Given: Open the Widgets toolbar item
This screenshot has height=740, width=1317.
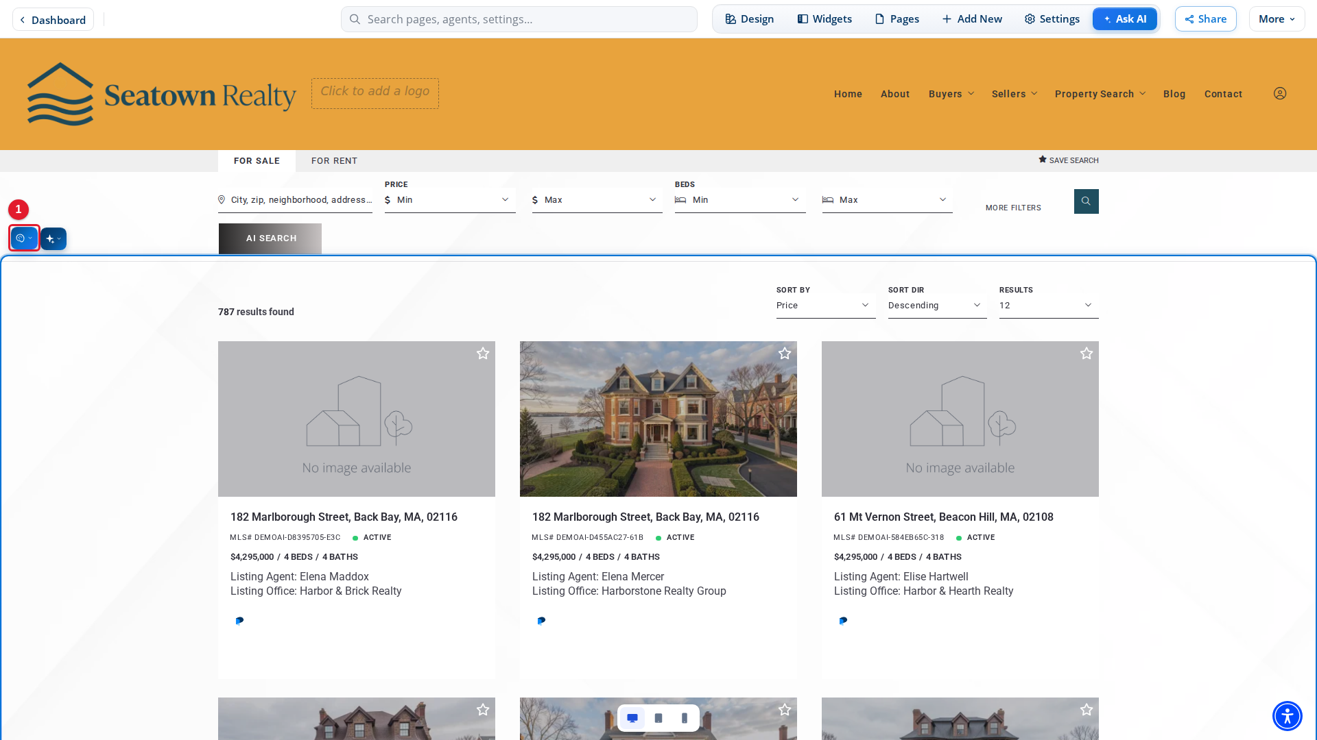Looking at the screenshot, I should (824, 19).
